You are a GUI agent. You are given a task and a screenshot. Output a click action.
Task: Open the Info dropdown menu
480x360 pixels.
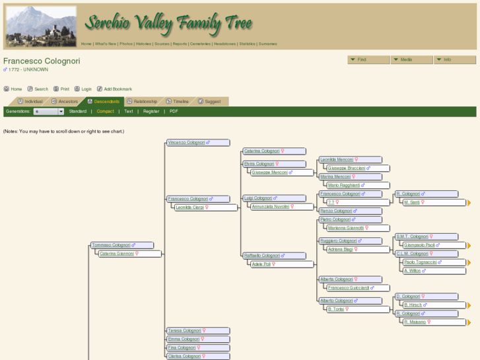coord(455,59)
